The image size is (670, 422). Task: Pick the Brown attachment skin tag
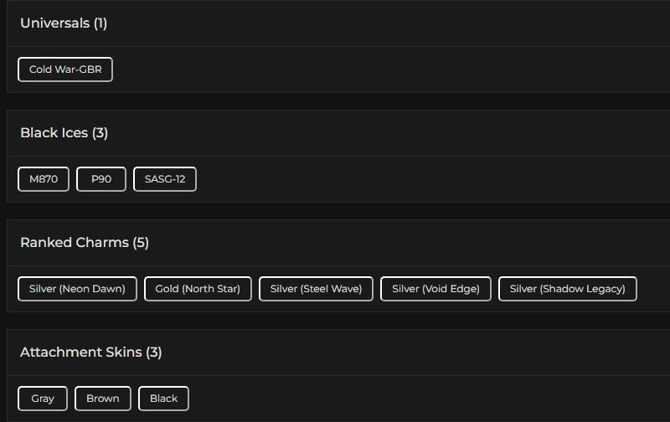pyautogui.click(x=103, y=399)
